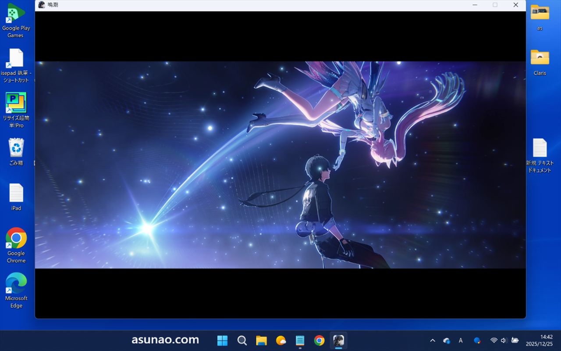The height and width of the screenshot is (351, 561).
Task: Open taskbar Search
Action: click(x=242, y=340)
